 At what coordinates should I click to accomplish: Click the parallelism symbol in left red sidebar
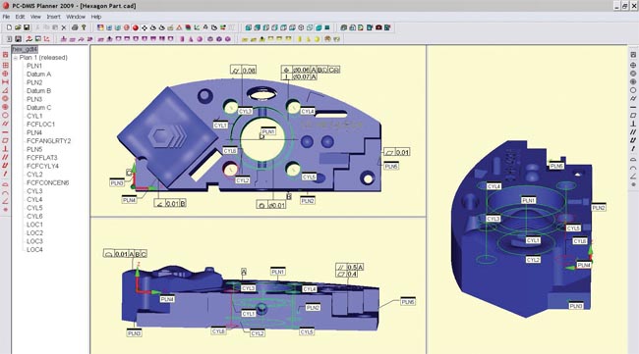(x=5, y=157)
